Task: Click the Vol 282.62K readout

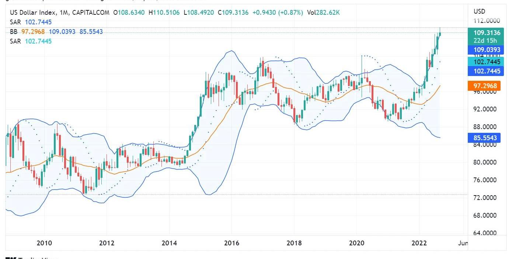Action: coord(323,13)
